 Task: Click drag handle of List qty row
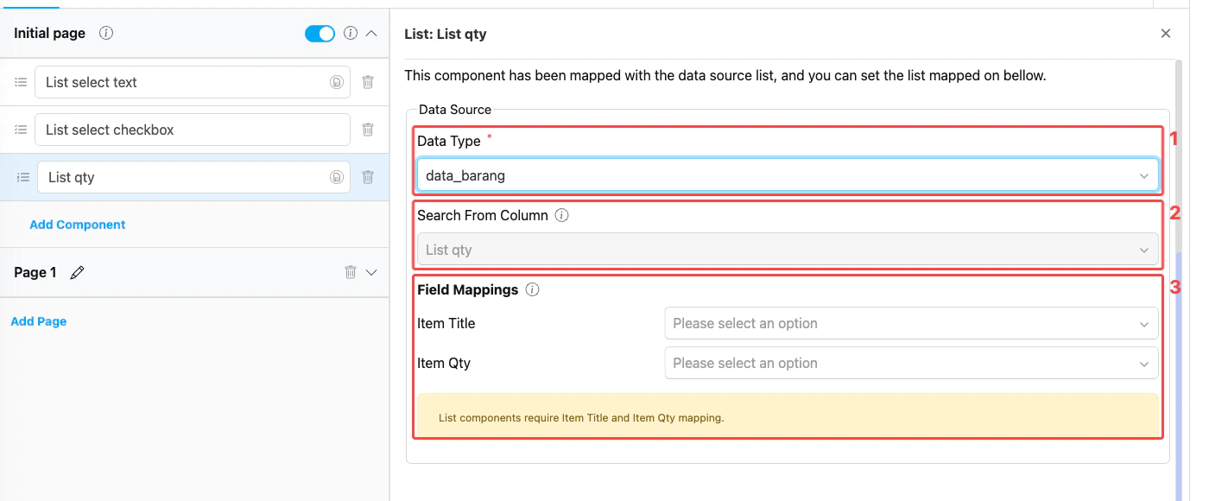pyautogui.click(x=23, y=177)
